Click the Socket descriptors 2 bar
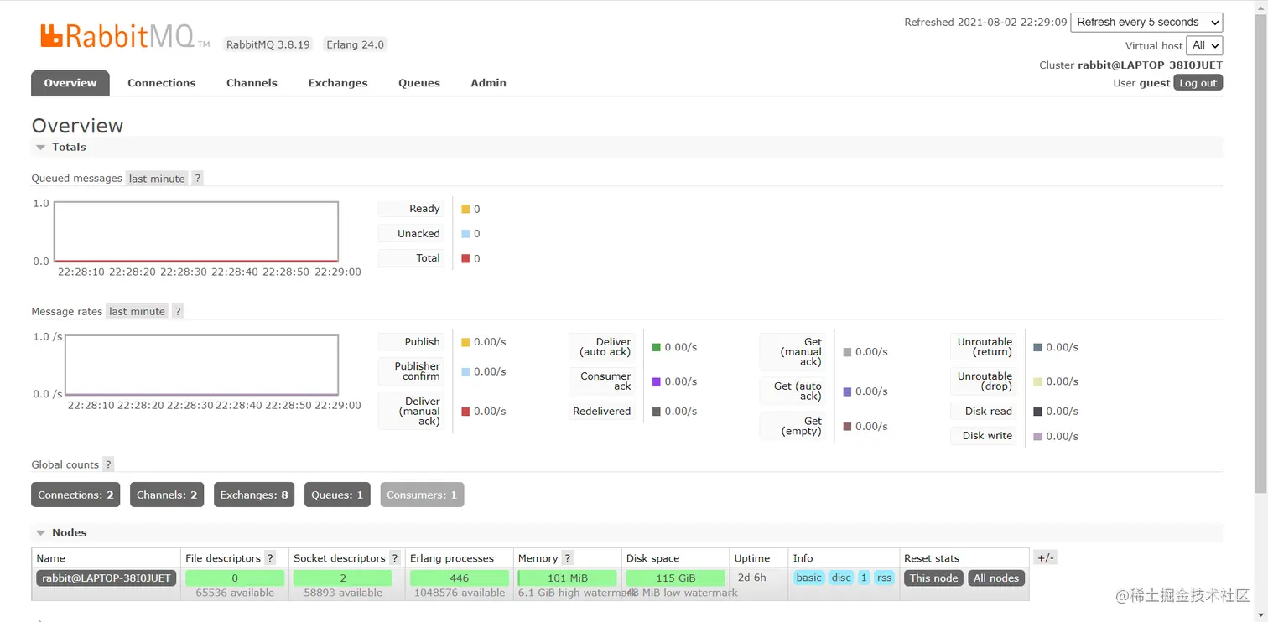The width and height of the screenshot is (1268, 622). coord(343,578)
